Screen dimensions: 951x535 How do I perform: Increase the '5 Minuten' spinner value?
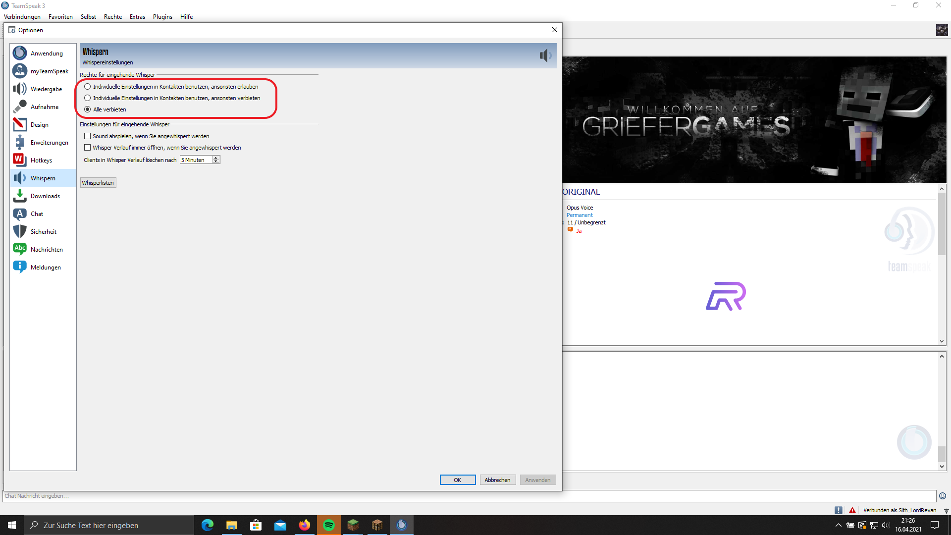click(x=216, y=158)
